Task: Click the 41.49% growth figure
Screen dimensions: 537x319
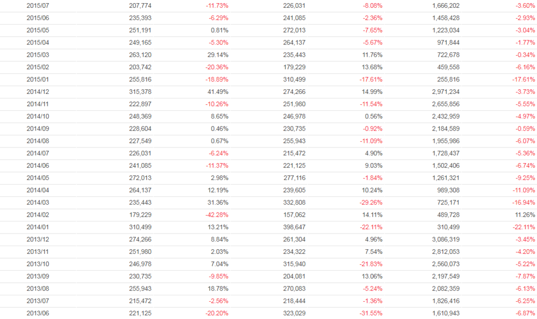Action: tap(218, 92)
